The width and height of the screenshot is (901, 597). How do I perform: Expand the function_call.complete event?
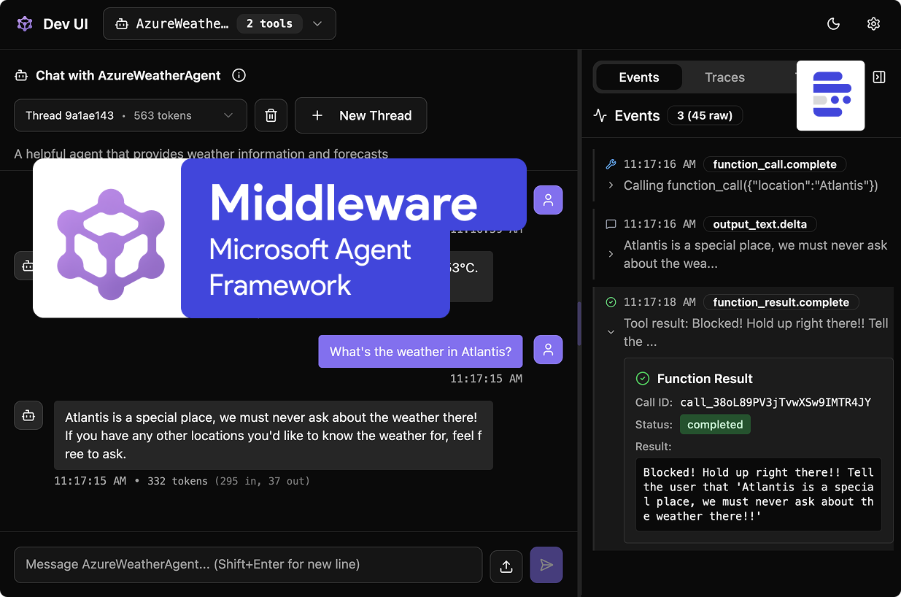click(x=611, y=185)
